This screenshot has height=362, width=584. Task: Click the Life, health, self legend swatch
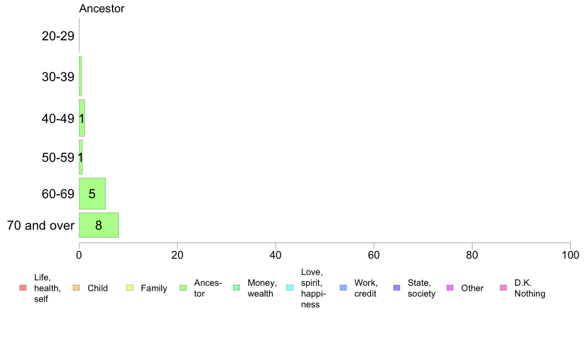pos(23,288)
